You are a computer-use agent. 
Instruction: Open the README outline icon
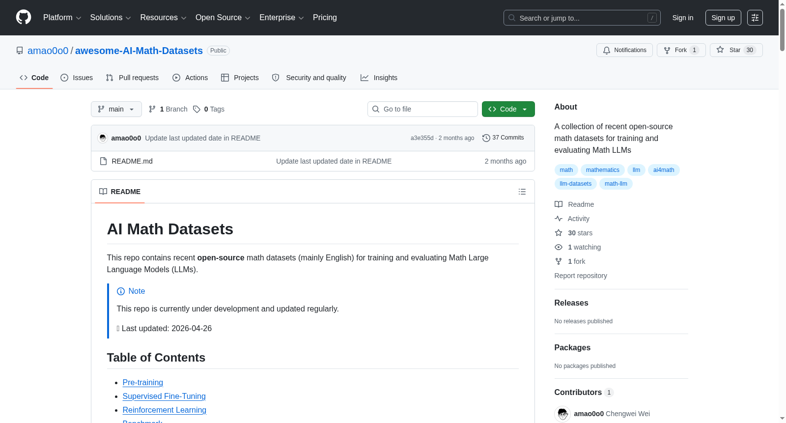click(x=522, y=192)
